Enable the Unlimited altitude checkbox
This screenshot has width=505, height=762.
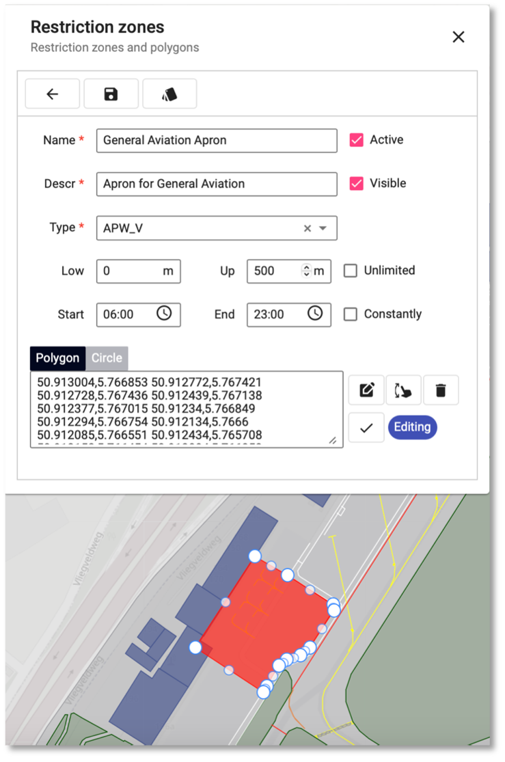click(351, 271)
